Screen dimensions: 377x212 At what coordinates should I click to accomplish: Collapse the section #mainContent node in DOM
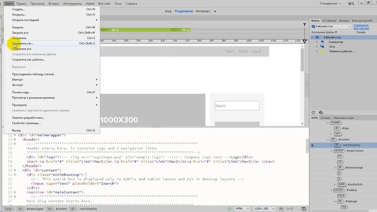[331, 151]
